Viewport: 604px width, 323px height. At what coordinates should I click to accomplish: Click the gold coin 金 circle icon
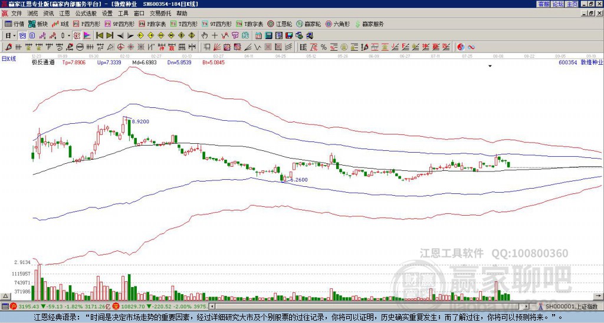(x=344, y=47)
